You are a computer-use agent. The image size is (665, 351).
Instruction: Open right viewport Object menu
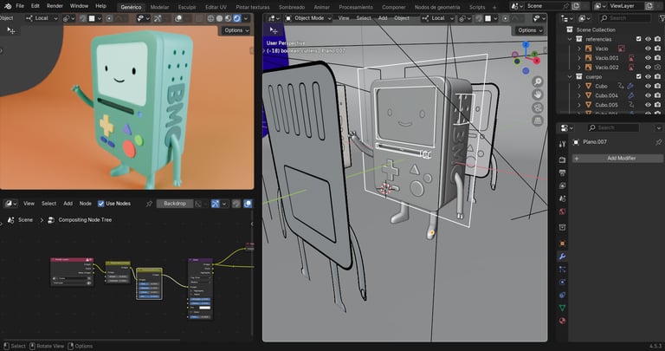(x=402, y=18)
